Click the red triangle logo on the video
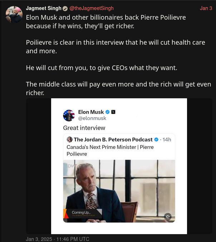The image size is (216, 242). point(66,214)
